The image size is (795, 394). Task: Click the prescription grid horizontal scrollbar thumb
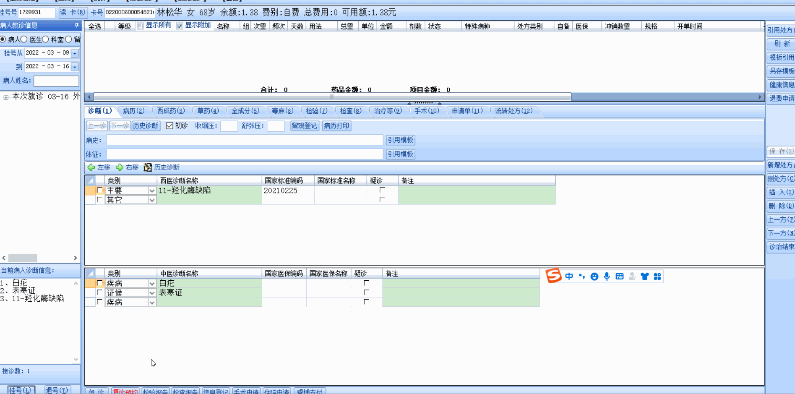(x=332, y=97)
